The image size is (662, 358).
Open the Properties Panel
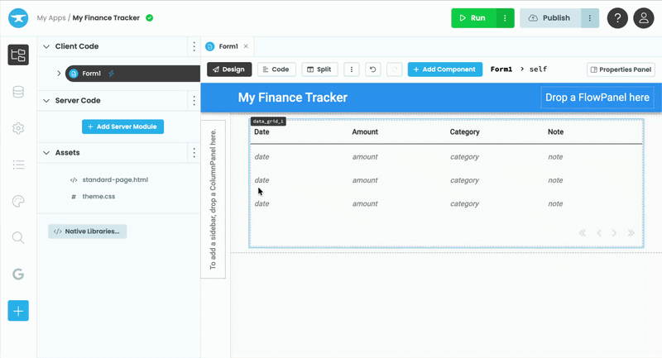coord(621,69)
